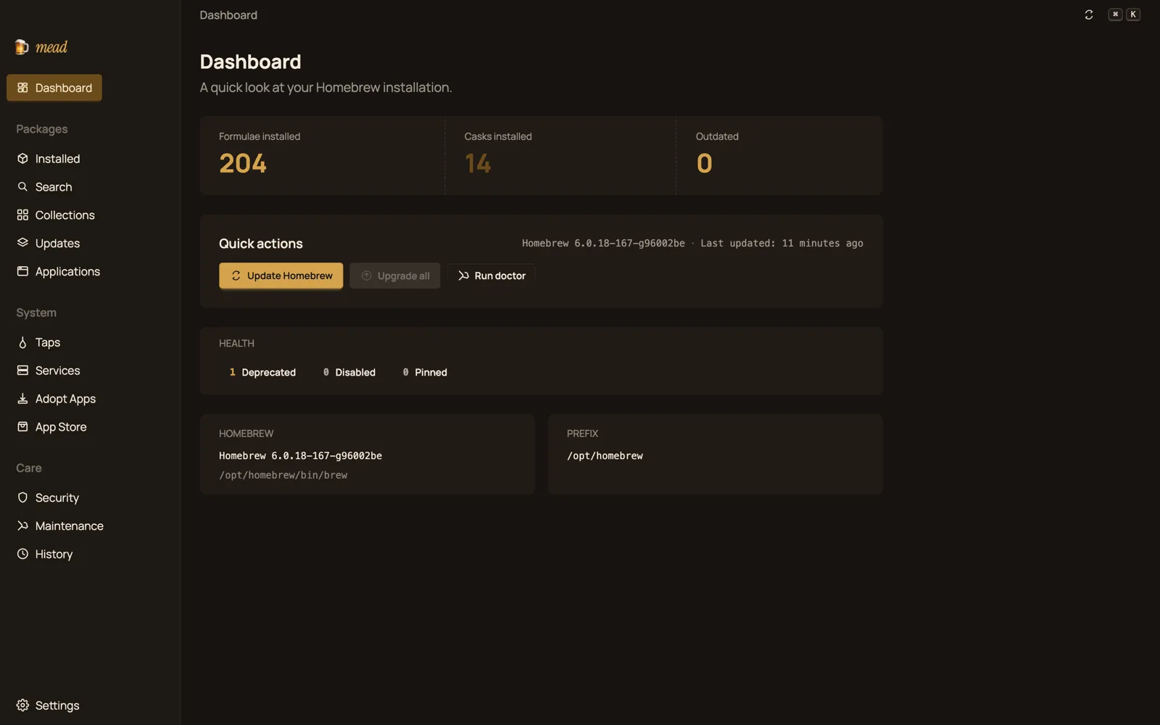Click the Installed package box icon
This screenshot has height=725, width=1160.
point(22,159)
